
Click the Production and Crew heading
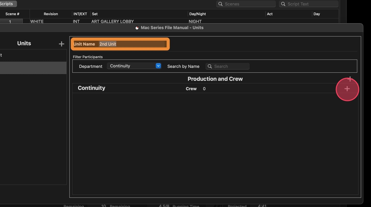(x=215, y=79)
